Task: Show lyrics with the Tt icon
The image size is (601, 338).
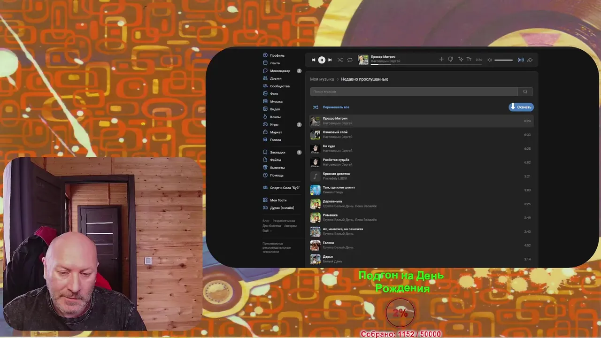Action: (x=469, y=60)
